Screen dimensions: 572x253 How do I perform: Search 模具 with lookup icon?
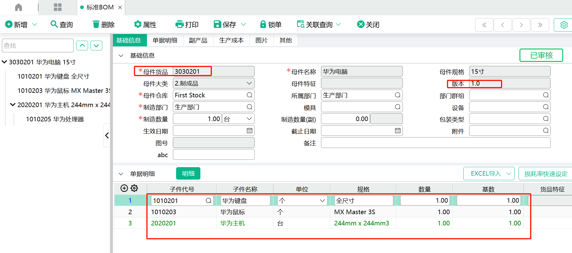coord(398,107)
